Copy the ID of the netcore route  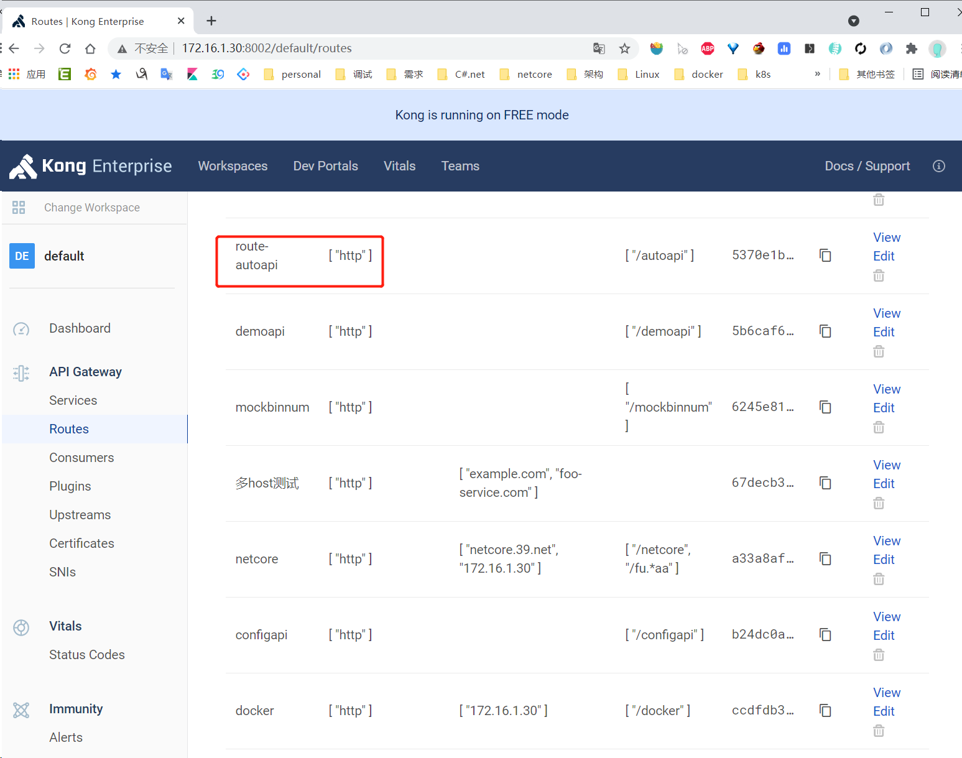[825, 559]
